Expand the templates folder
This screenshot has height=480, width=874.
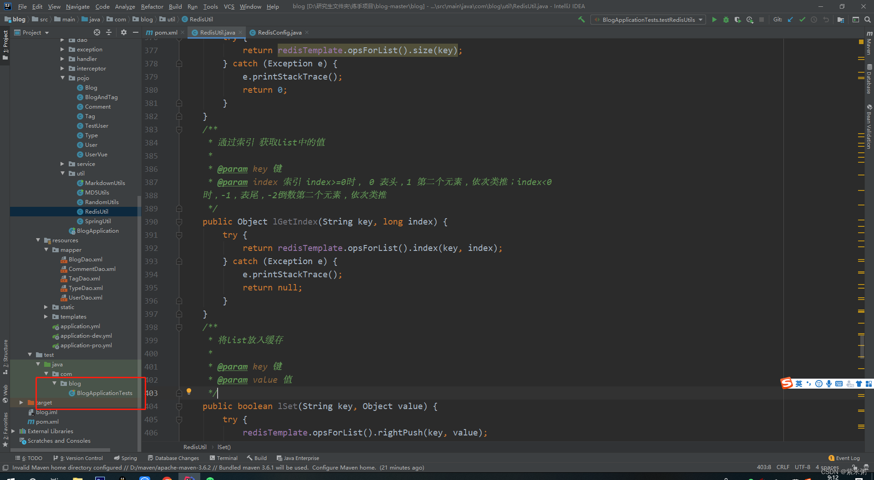pyautogui.click(x=46, y=317)
